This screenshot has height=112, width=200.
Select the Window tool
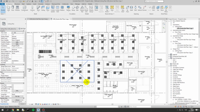[17, 8]
